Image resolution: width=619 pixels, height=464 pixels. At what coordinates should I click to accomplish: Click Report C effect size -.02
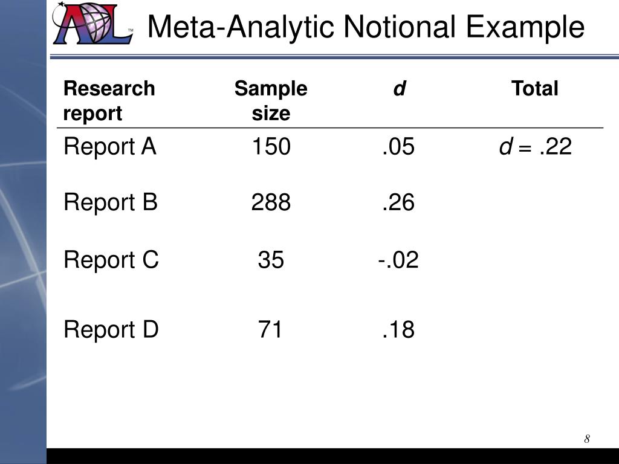(398, 260)
